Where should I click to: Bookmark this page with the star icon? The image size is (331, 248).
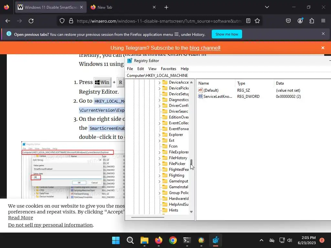pos(257,21)
